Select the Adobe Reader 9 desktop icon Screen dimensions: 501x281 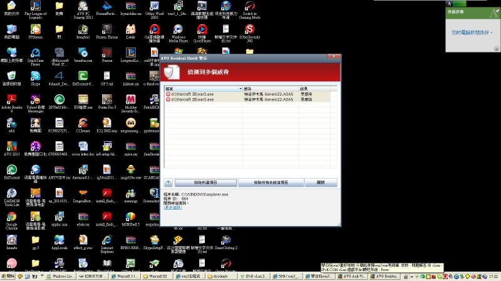click(x=11, y=100)
